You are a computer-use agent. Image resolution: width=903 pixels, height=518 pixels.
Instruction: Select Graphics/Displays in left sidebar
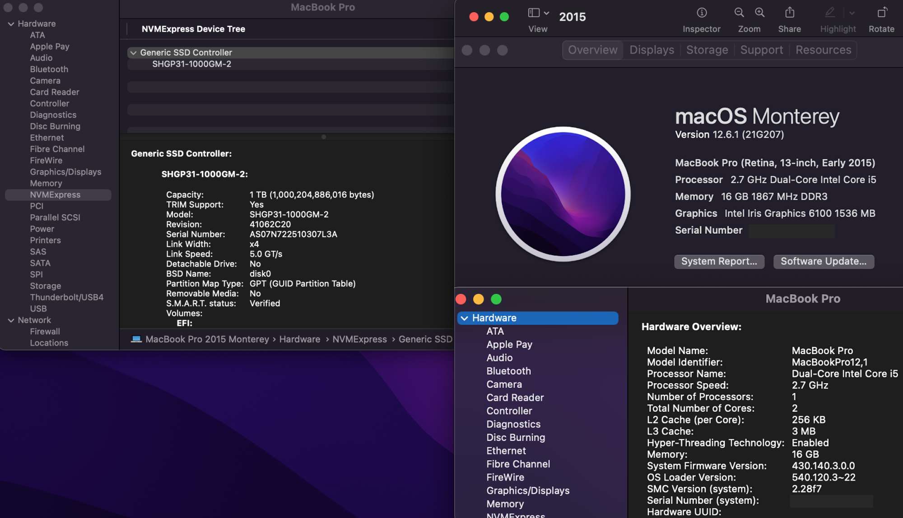coord(65,172)
